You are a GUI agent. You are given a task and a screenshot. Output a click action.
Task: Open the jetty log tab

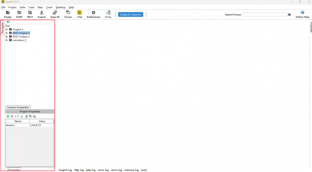coord(90,170)
